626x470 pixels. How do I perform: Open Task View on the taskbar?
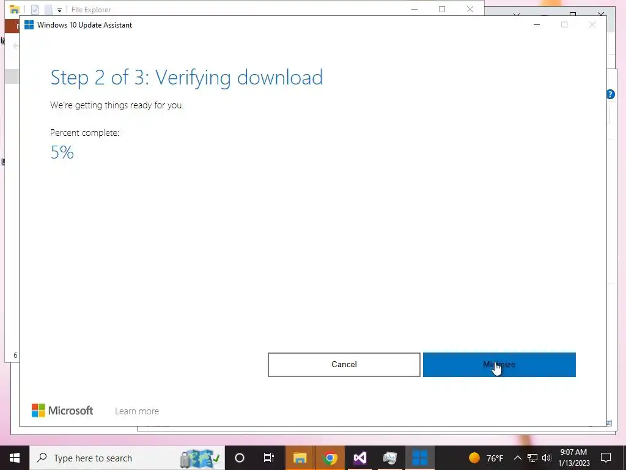point(269,458)
